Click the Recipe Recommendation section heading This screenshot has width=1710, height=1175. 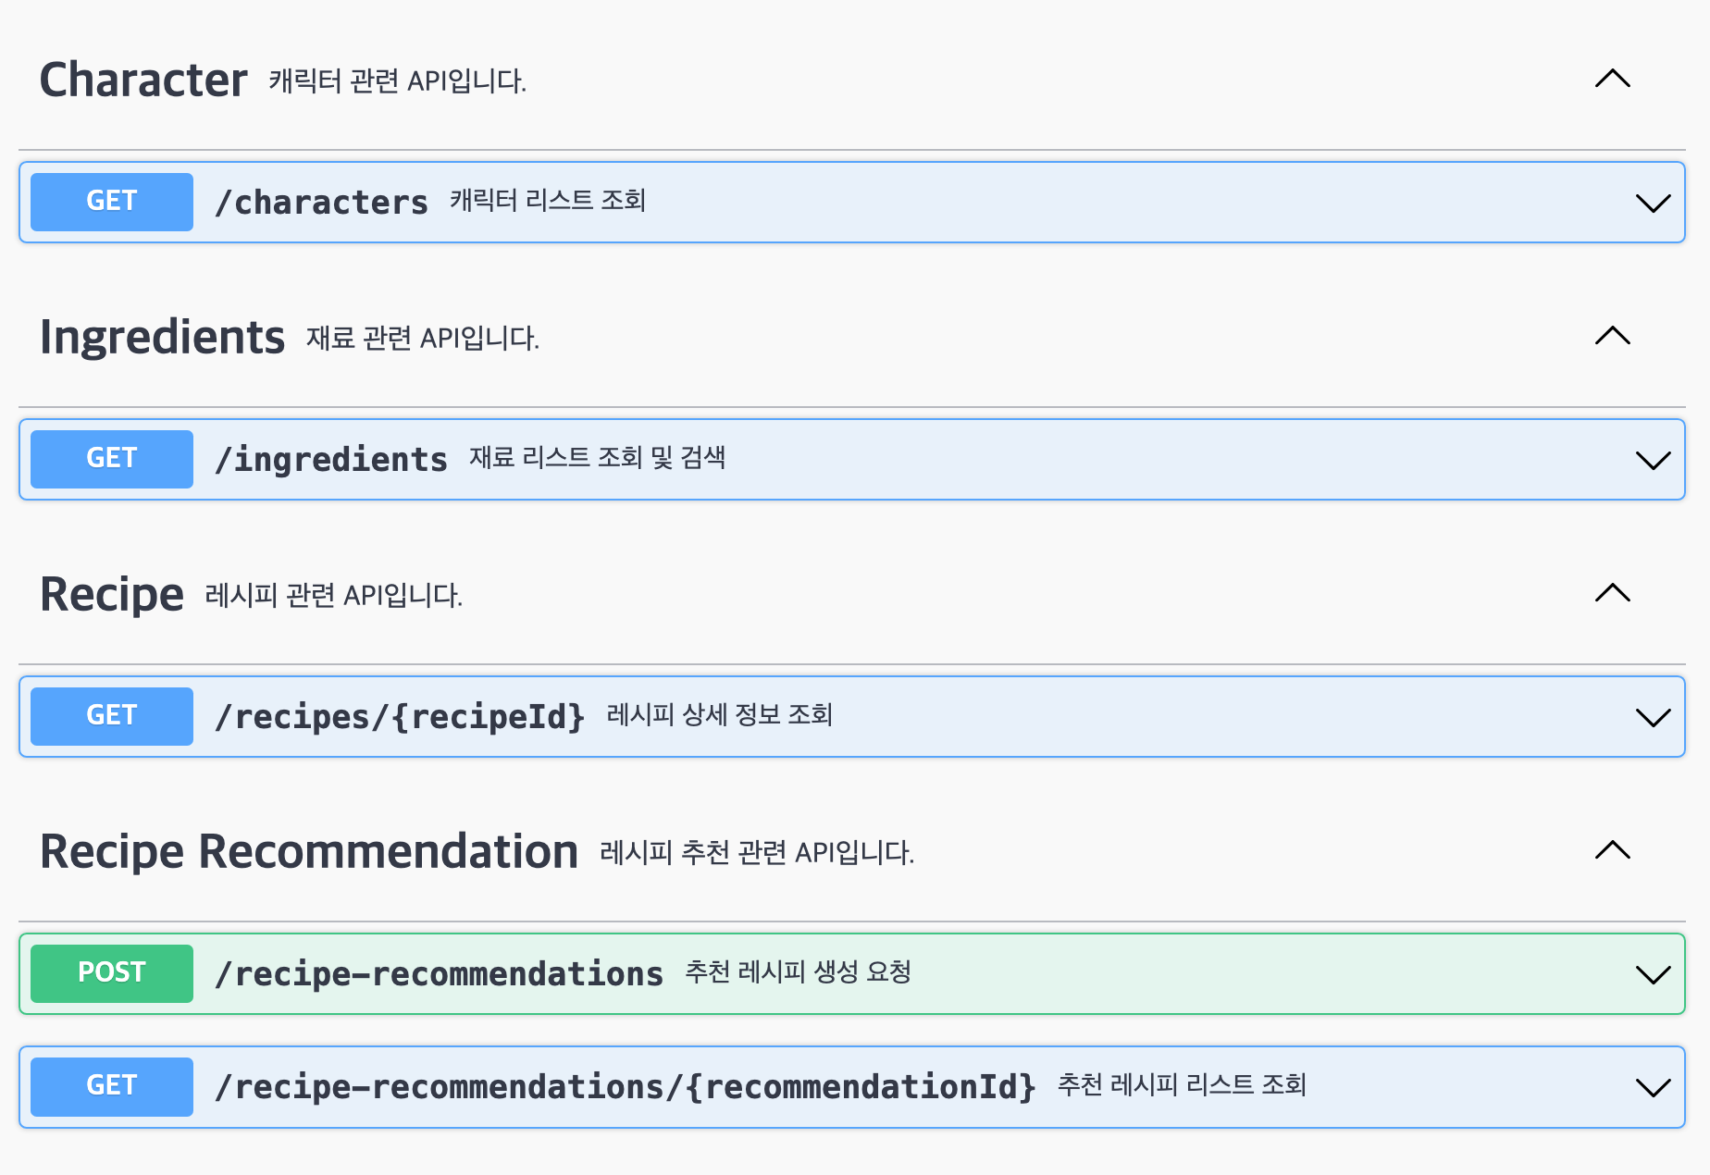pos(309,851)
